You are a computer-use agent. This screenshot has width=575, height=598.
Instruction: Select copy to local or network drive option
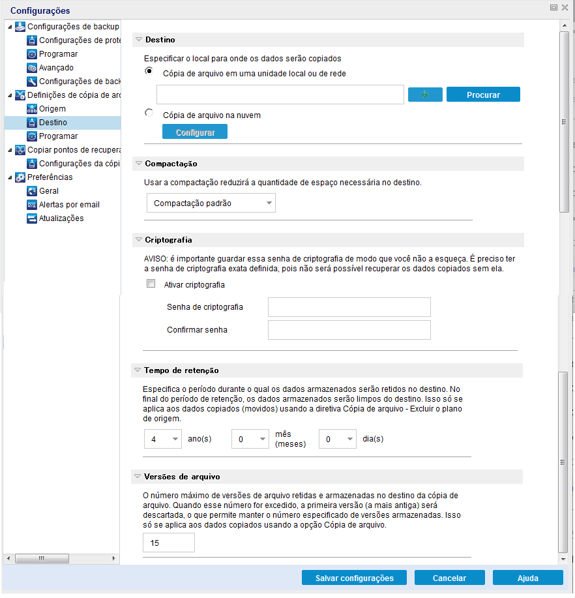point(149,71)
